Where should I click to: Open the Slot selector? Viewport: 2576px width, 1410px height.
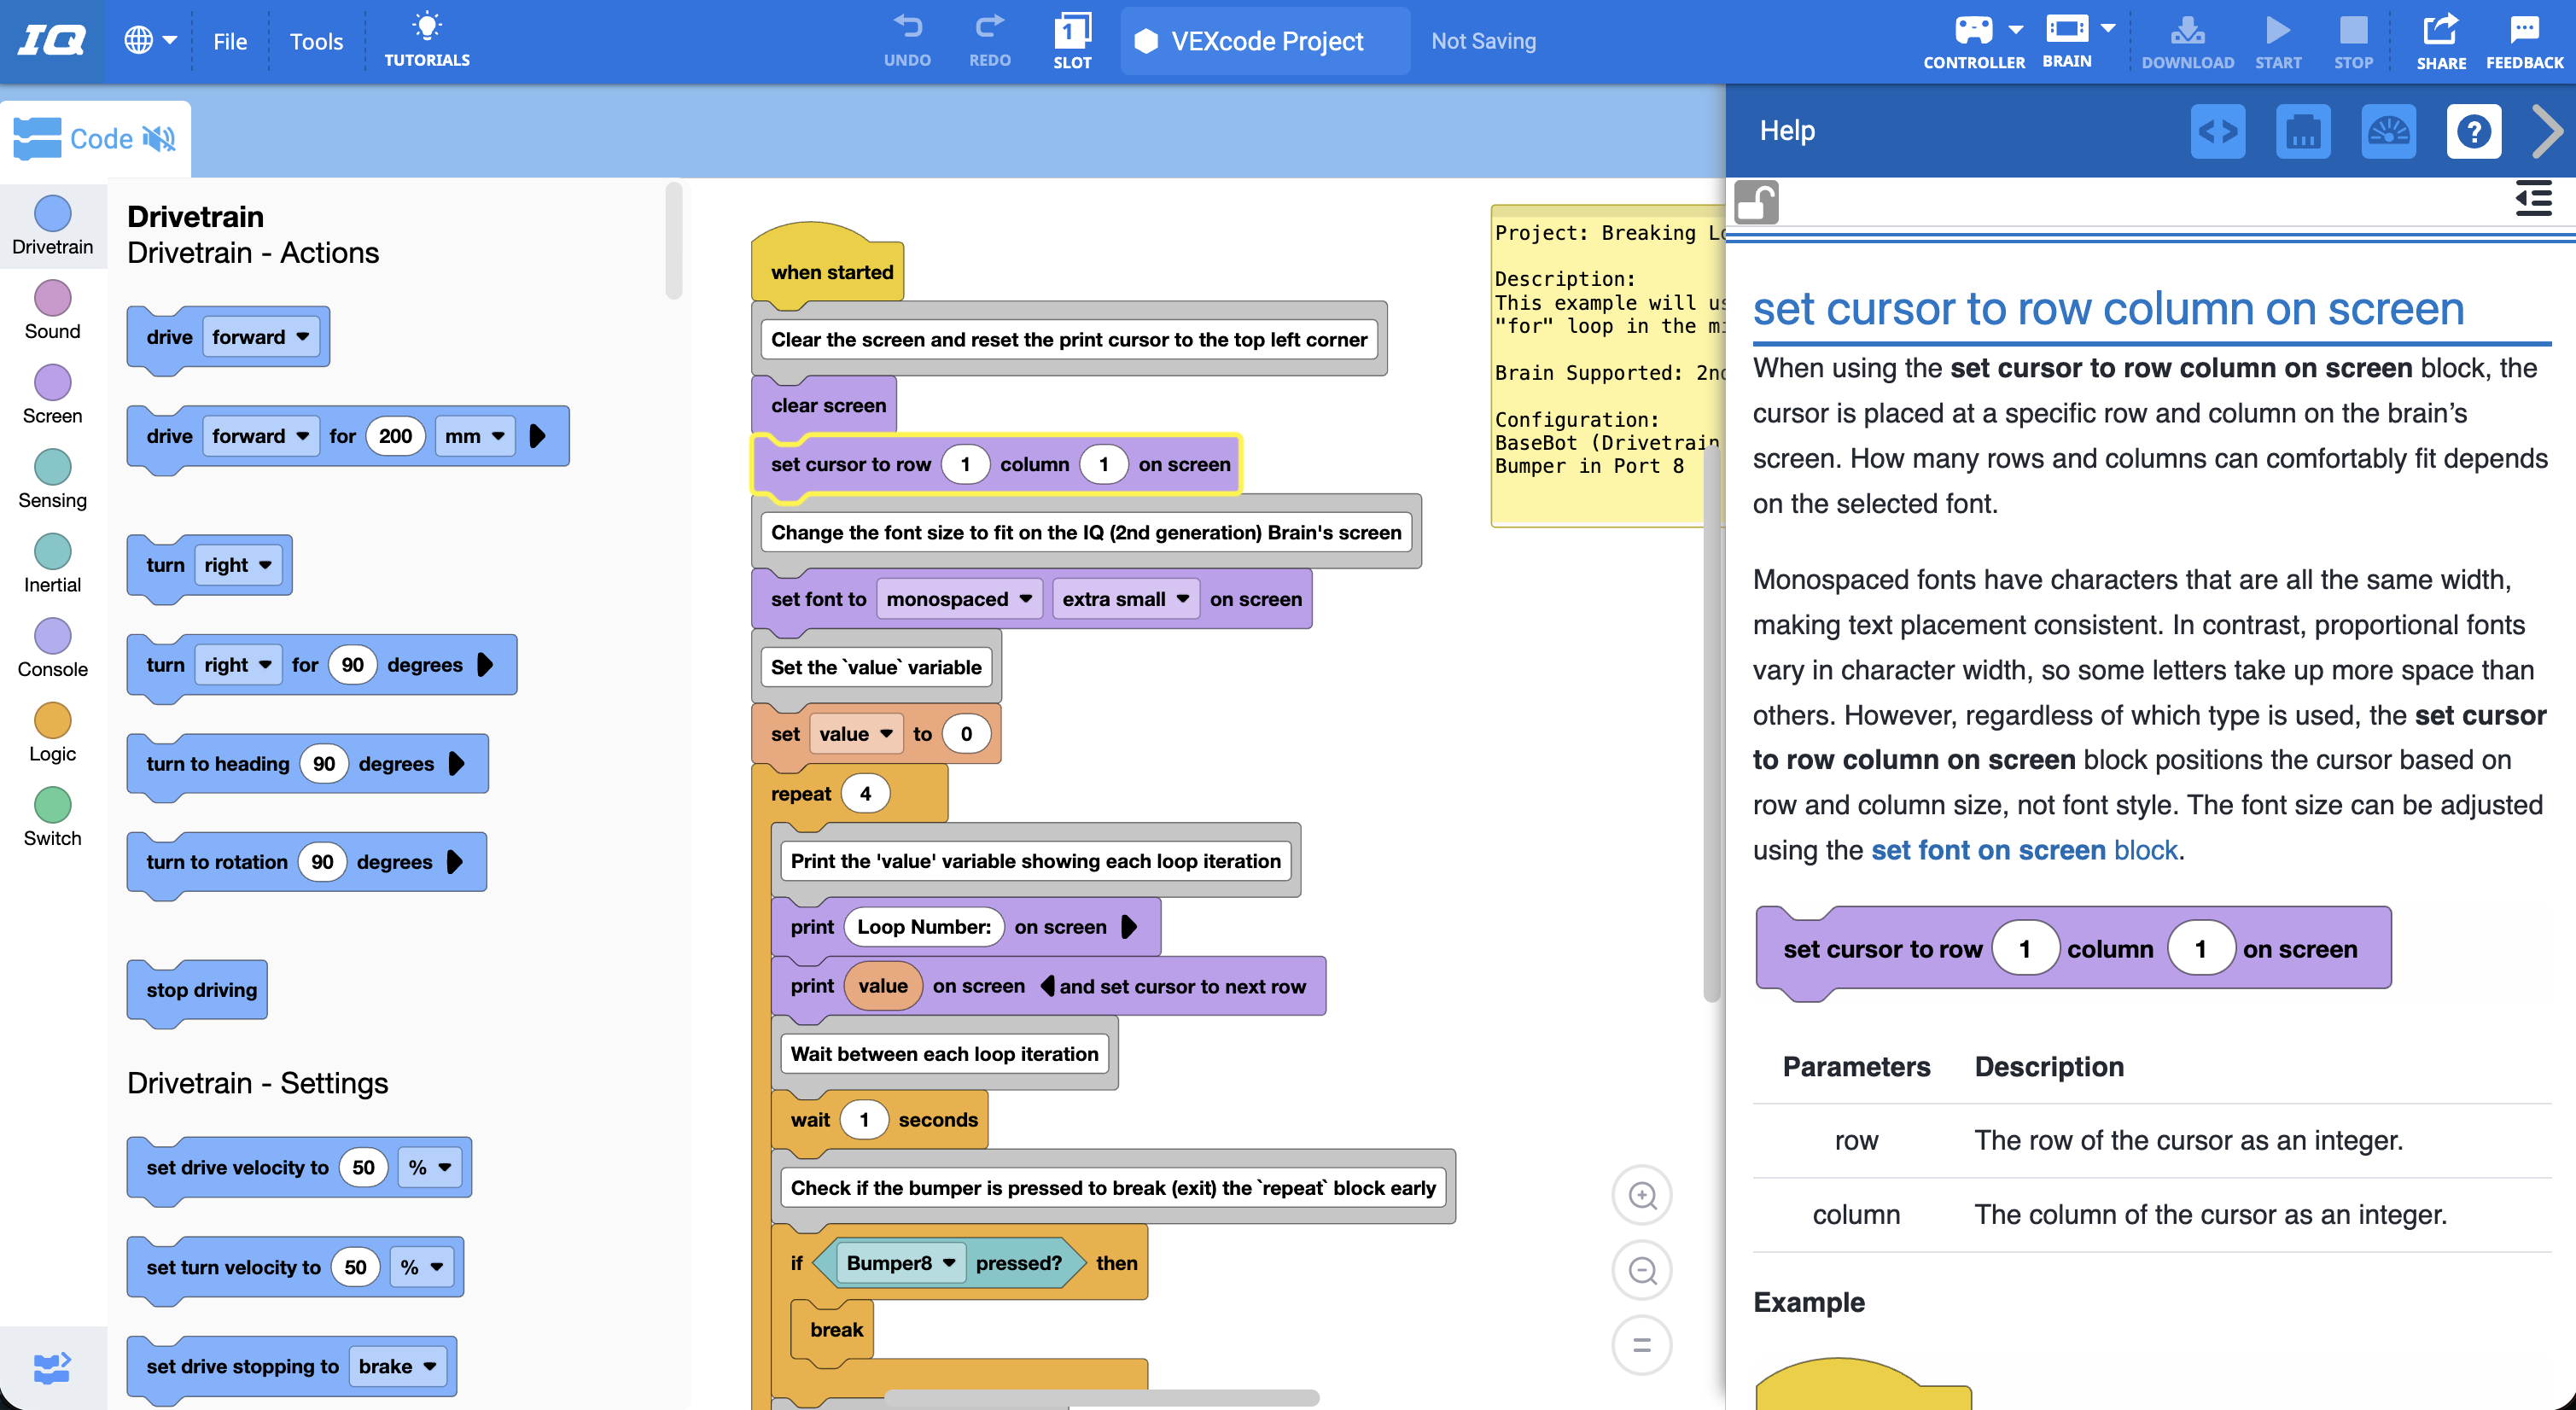coord(1072,40)
